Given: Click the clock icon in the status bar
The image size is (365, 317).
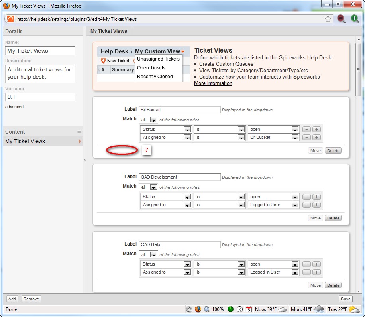Looking at the screenshot, I should [239, 309].
